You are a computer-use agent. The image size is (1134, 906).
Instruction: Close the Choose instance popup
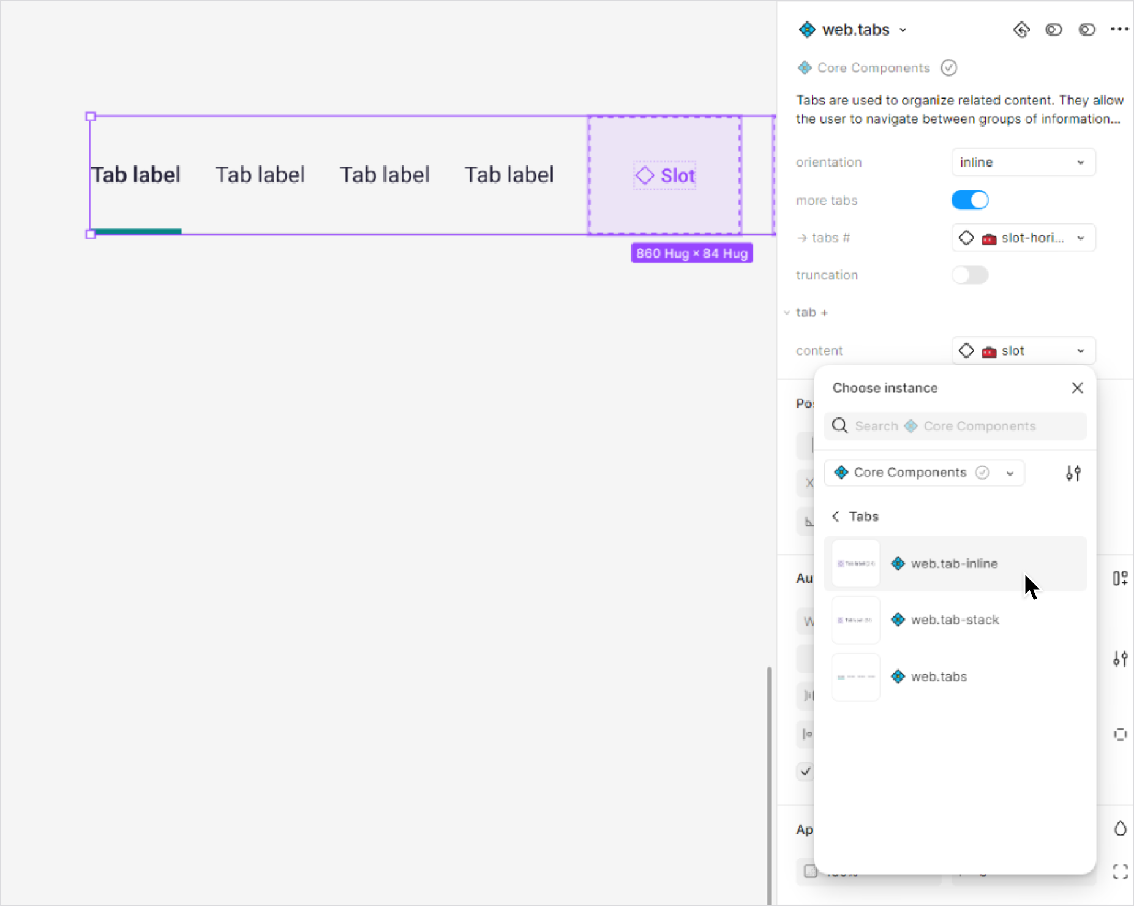point(1077,388)
